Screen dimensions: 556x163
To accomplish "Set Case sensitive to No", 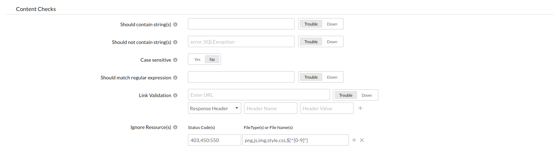I will tap(212, 60).
